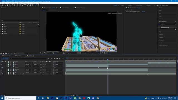Screen dimensions: 178x100
Task: Expand the 'clip' folder in Project panel
Action: tap(1, 24)
